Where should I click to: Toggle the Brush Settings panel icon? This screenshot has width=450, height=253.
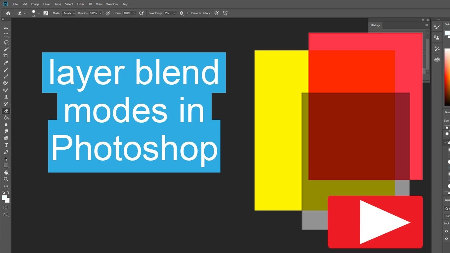pos(45,13)
